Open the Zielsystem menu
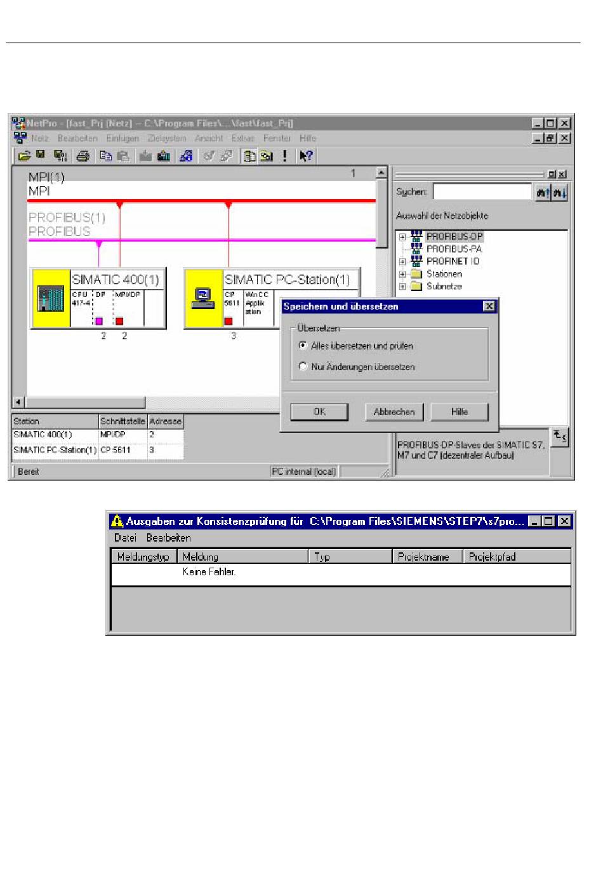The width and height of the screenshot is (603, 888). click(x=167, y=138)
